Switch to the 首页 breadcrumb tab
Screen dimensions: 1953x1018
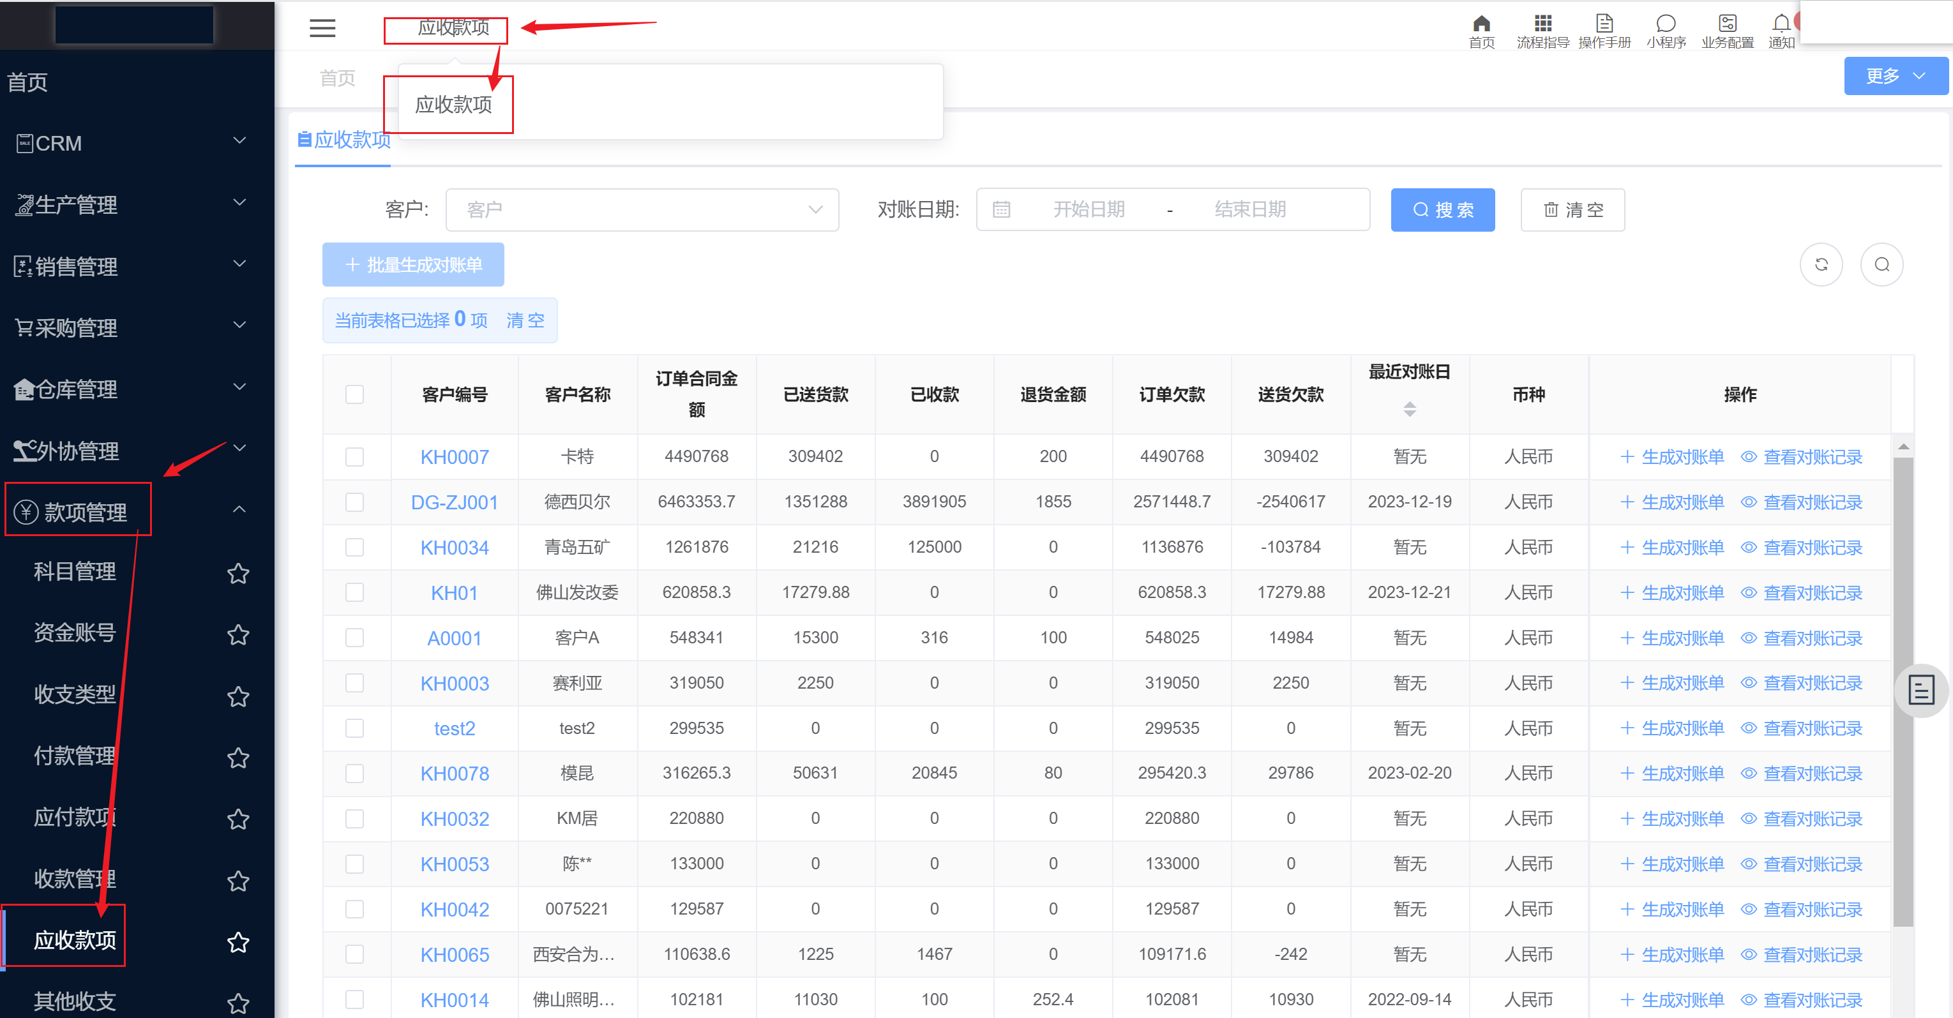(x=337, y=78)
